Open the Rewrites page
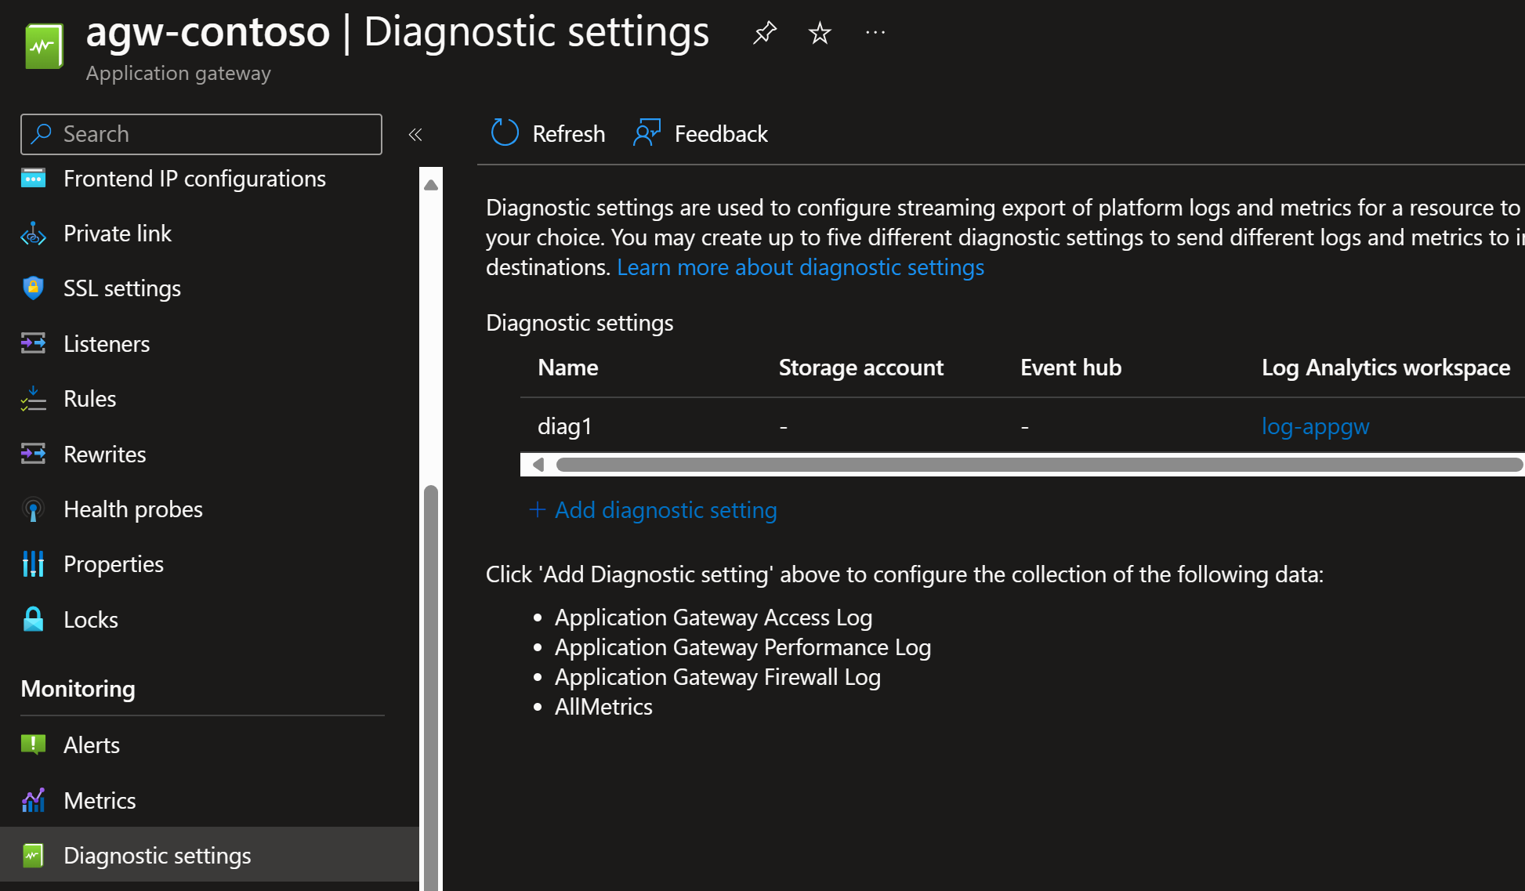1525x891 pixels. pos(105,454)
